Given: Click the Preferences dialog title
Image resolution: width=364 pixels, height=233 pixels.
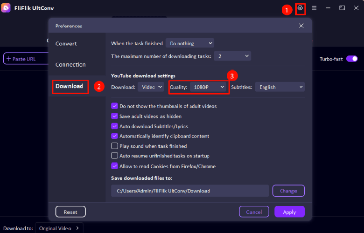Looking at the screenshot, I should (x=69, y=26).
